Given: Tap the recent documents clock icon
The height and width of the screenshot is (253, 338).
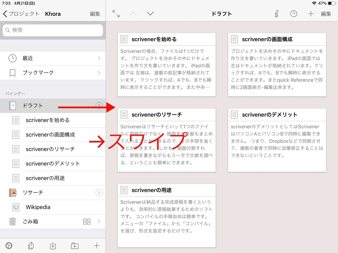Looking at the screenshot, I should (x=294, y=13).
